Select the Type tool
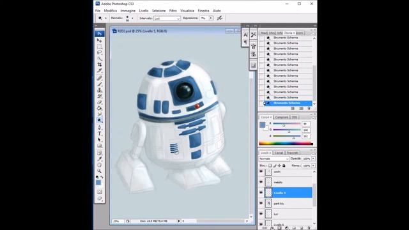409x230 pixels. point(100,134)
